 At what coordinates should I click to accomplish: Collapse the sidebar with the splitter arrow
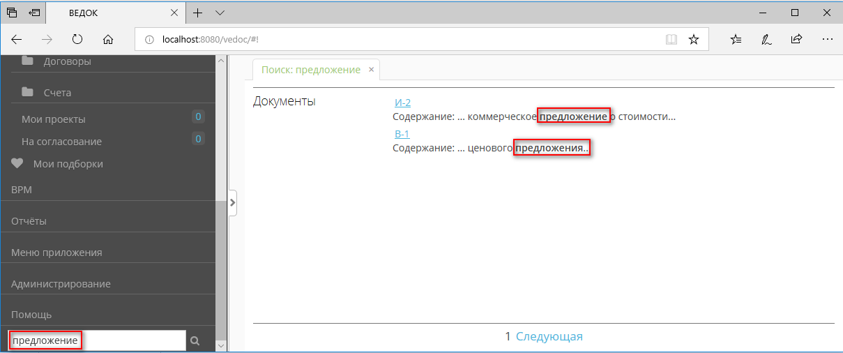coord(233,204)
